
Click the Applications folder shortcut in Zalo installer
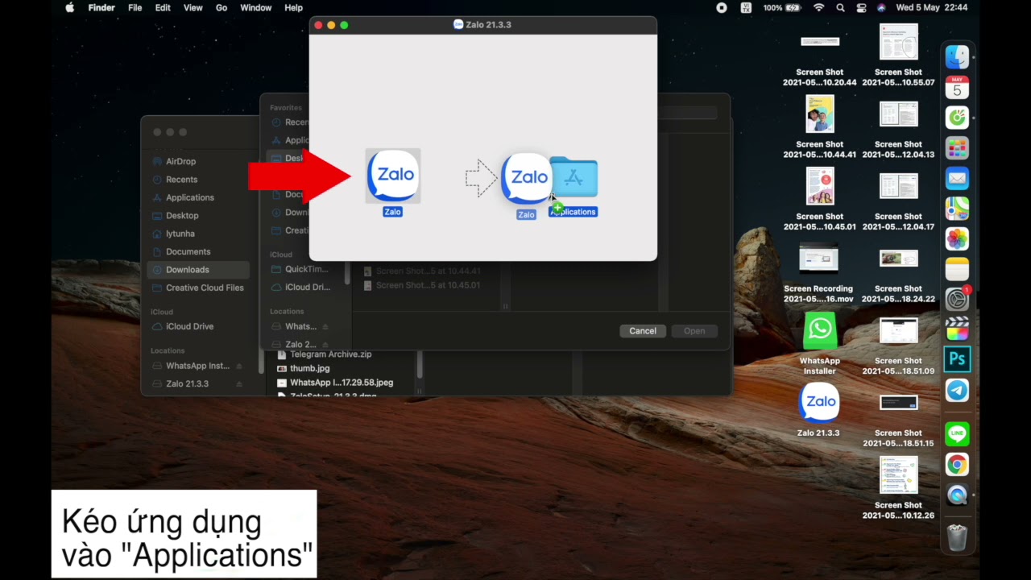click(573, 179)
